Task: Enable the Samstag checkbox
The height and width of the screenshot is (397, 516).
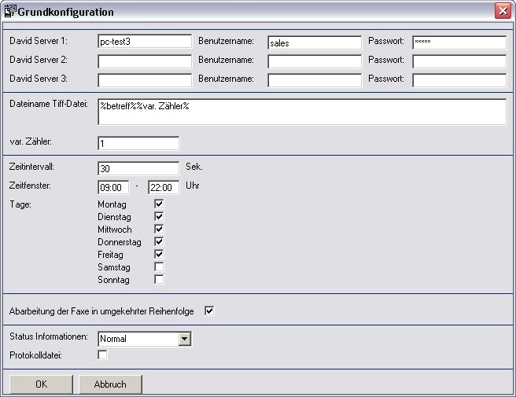Action: 159,267
